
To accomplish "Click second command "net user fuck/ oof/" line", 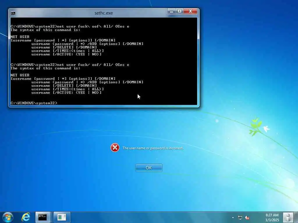I will pos(70,65).
